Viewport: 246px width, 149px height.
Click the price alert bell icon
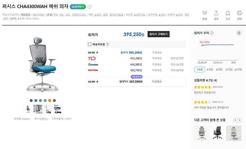[x=239, y=33]
